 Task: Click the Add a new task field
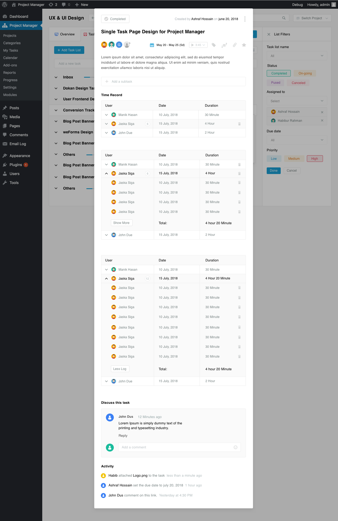74,64
